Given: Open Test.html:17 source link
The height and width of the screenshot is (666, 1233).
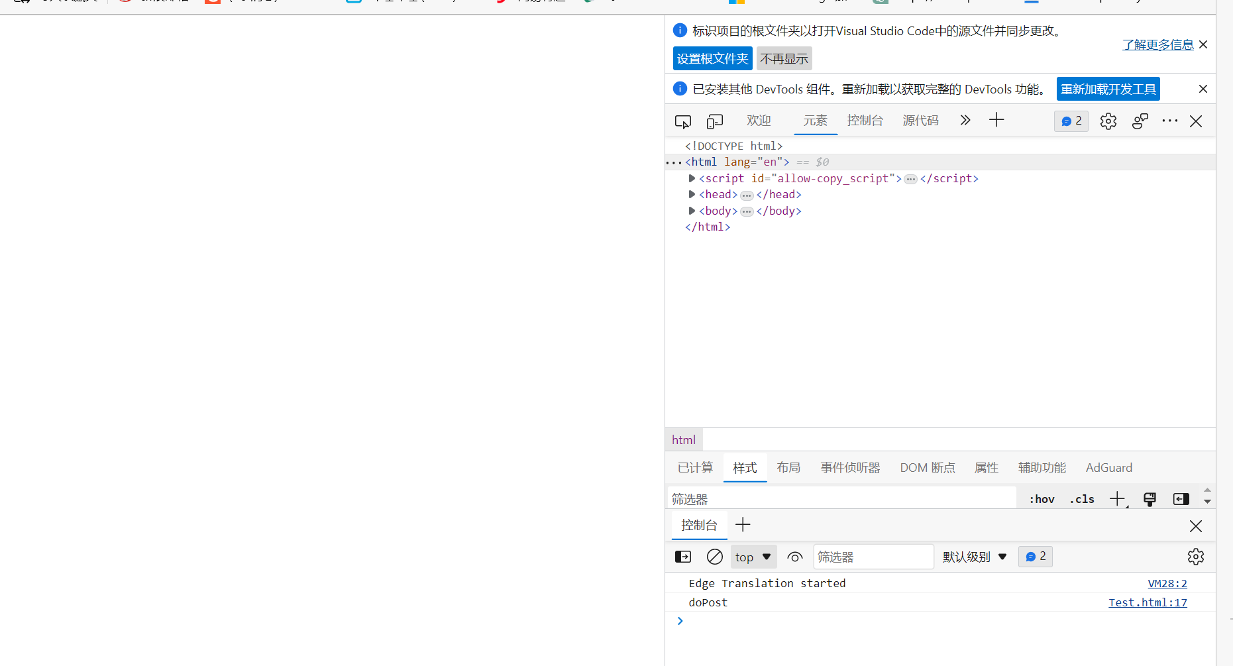Looking at the screenshot, I should click(x=1148, y=602).
